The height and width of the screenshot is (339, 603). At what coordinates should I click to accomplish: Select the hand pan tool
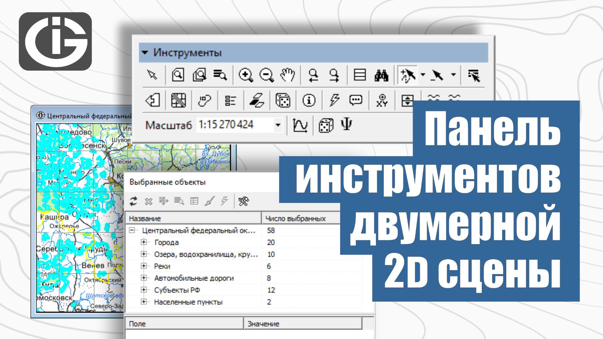point(287,75)
